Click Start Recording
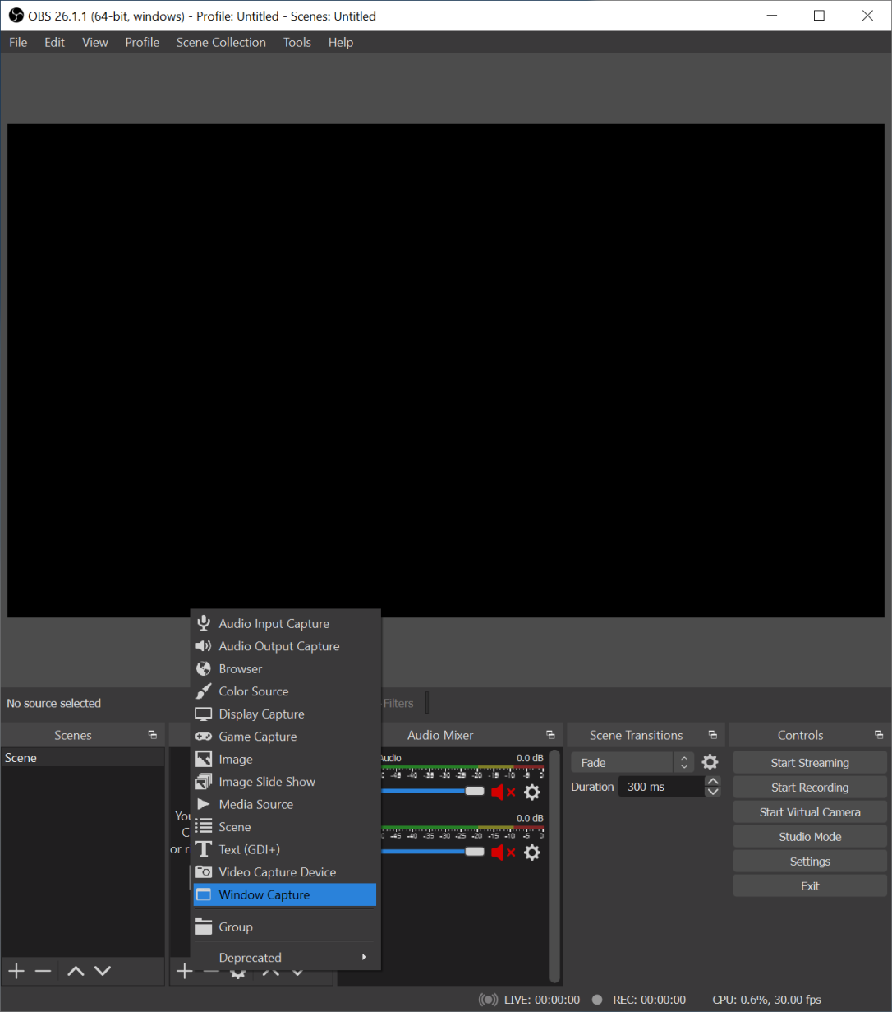 pos(810,788)
